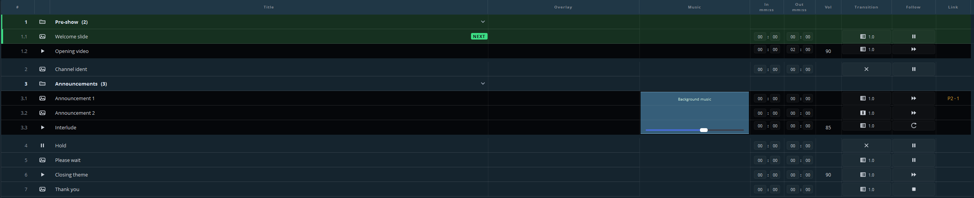
Task: Click volume value 90 on Closing theme
Action: [828, 175]
